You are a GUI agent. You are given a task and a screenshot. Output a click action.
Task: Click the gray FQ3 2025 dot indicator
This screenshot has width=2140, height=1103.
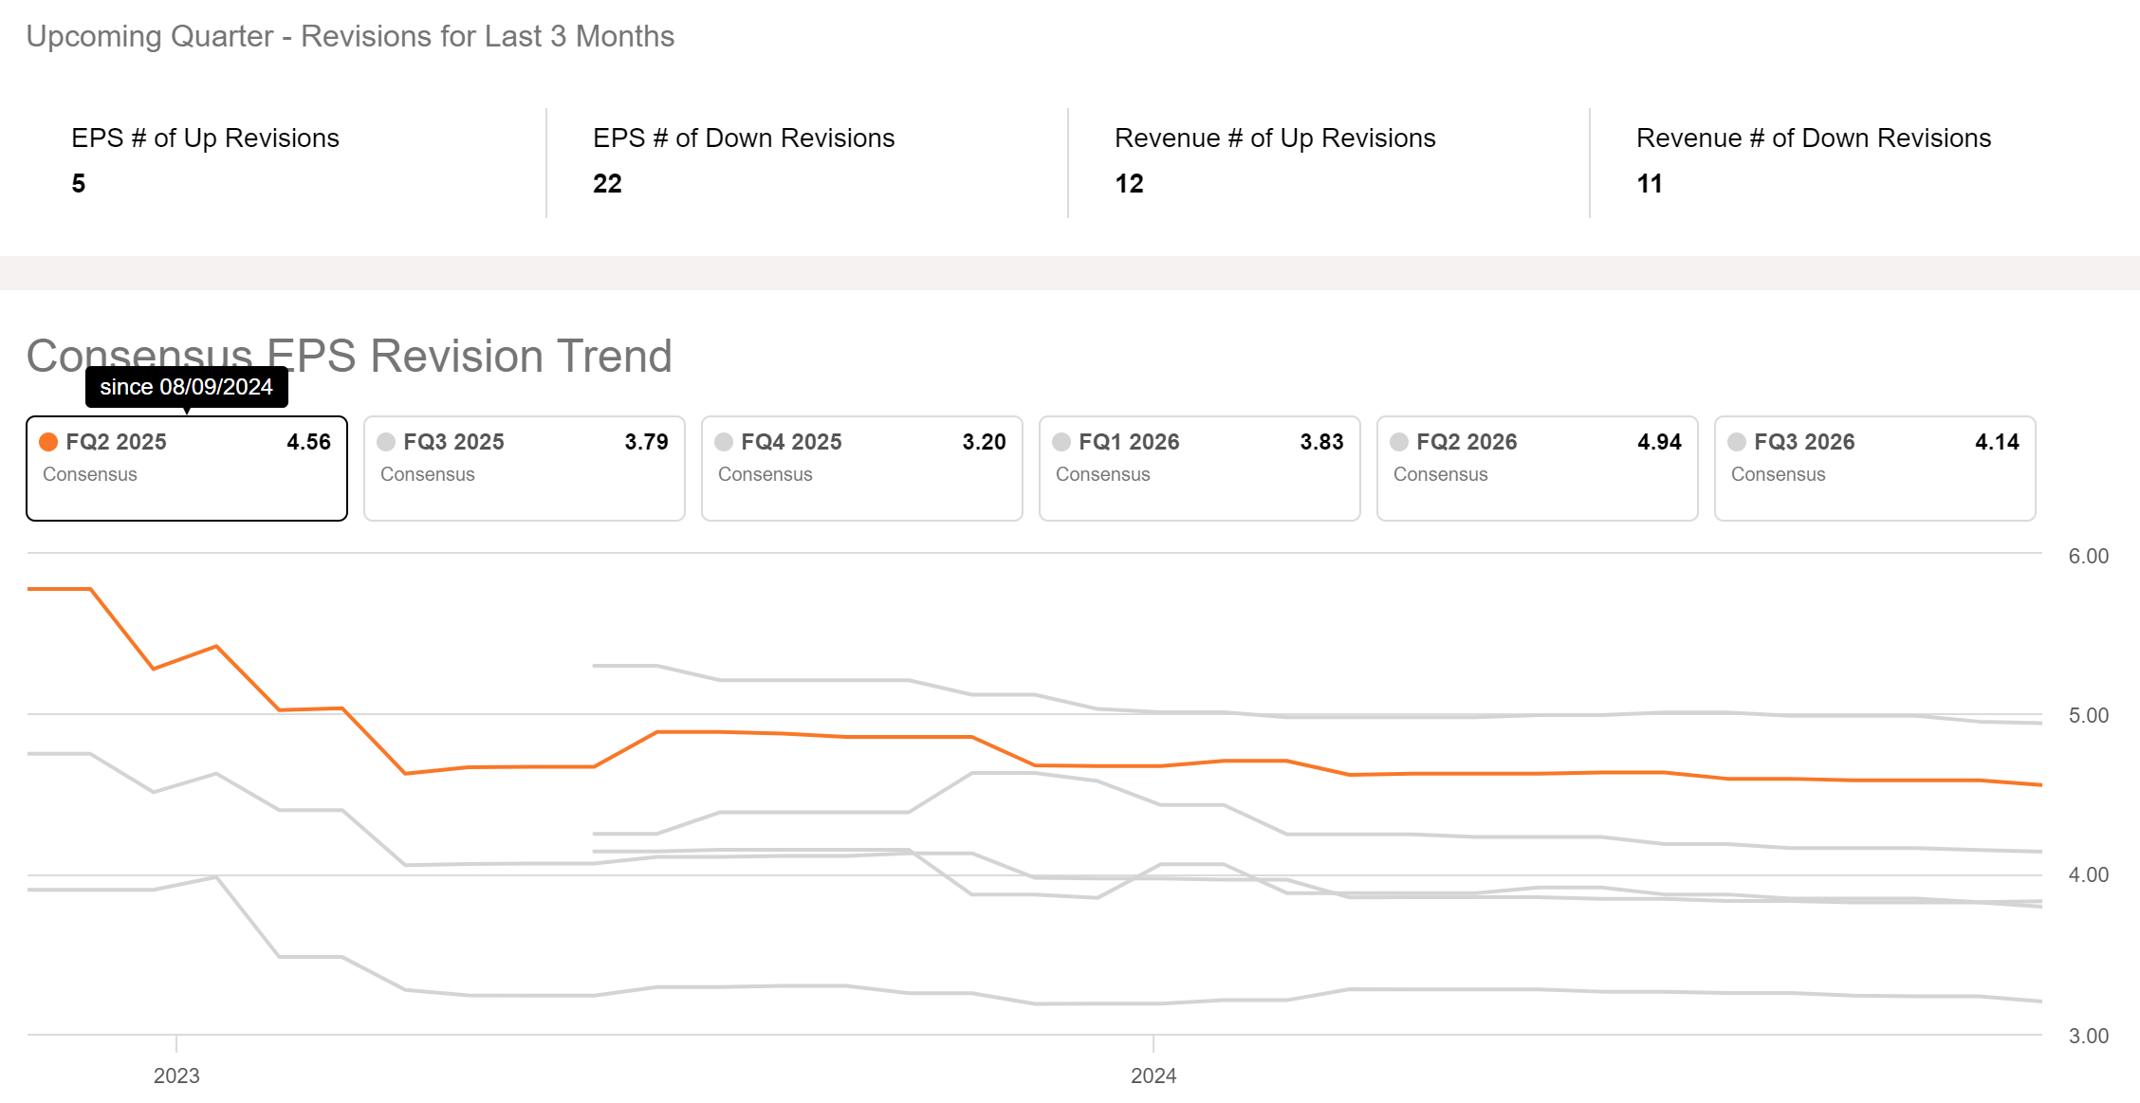point(386,442)
